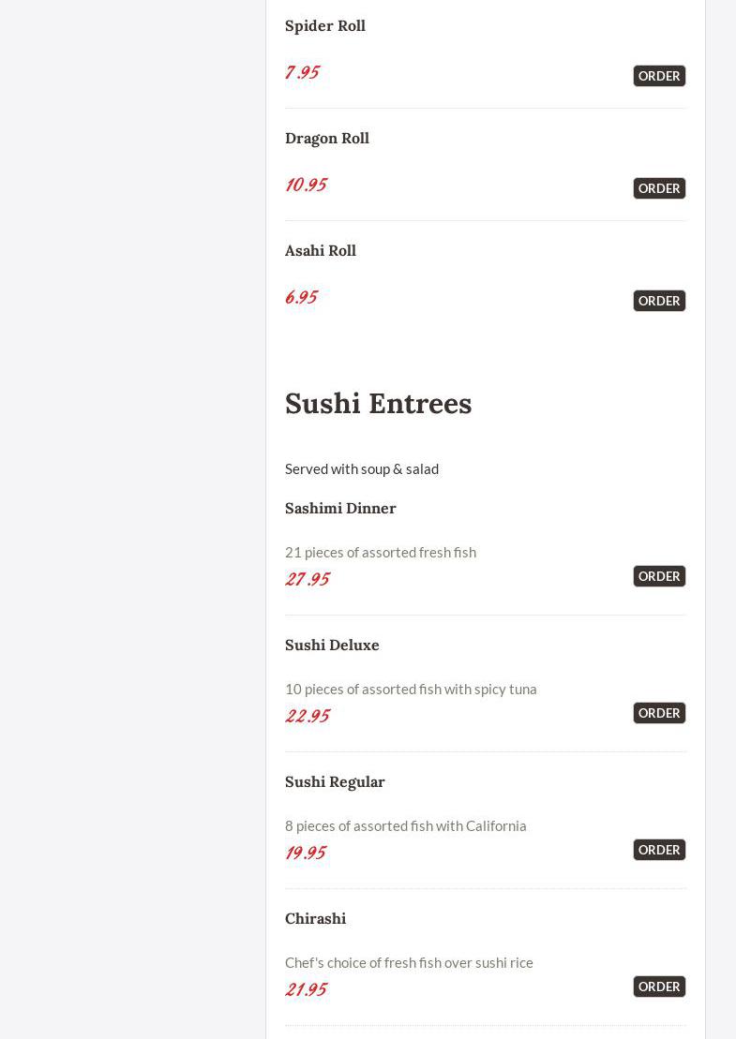Select the 27.95 Sashimi Dinner price
The width and height of the screenshot is (736, 1039).
click(x=308, y=579)
